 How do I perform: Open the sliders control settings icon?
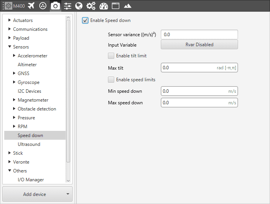tap(67, 6)
